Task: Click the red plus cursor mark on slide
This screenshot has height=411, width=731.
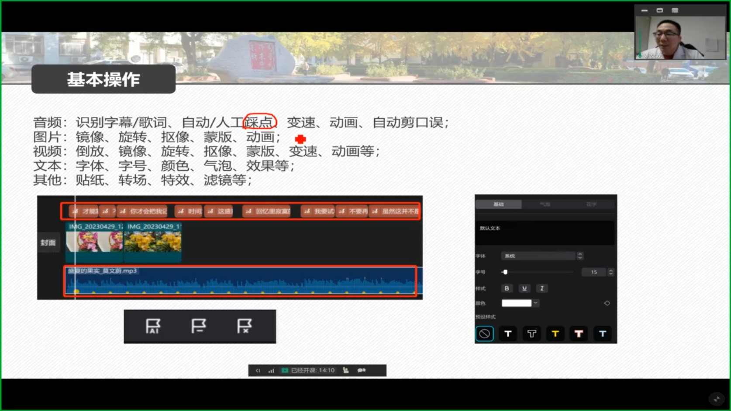Action: pos(300,139)
